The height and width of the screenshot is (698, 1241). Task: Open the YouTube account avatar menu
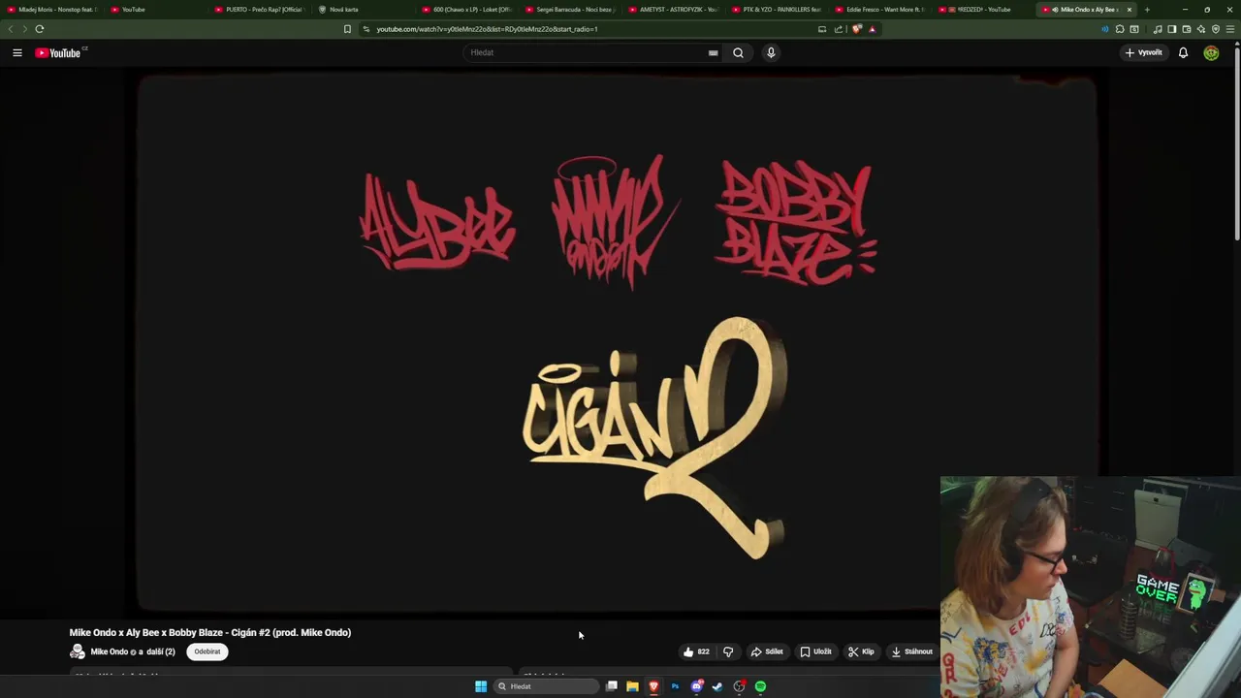[x=1211, y=52]
